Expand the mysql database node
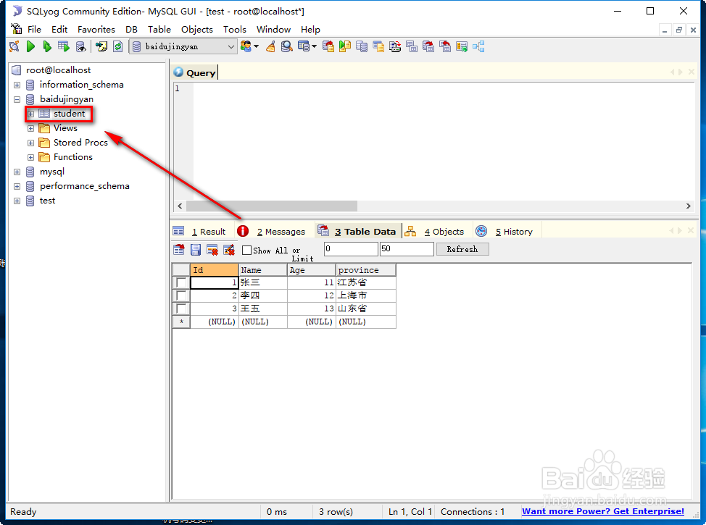The width and height of the screenshot is (706, 525). (x=17, y=172)
